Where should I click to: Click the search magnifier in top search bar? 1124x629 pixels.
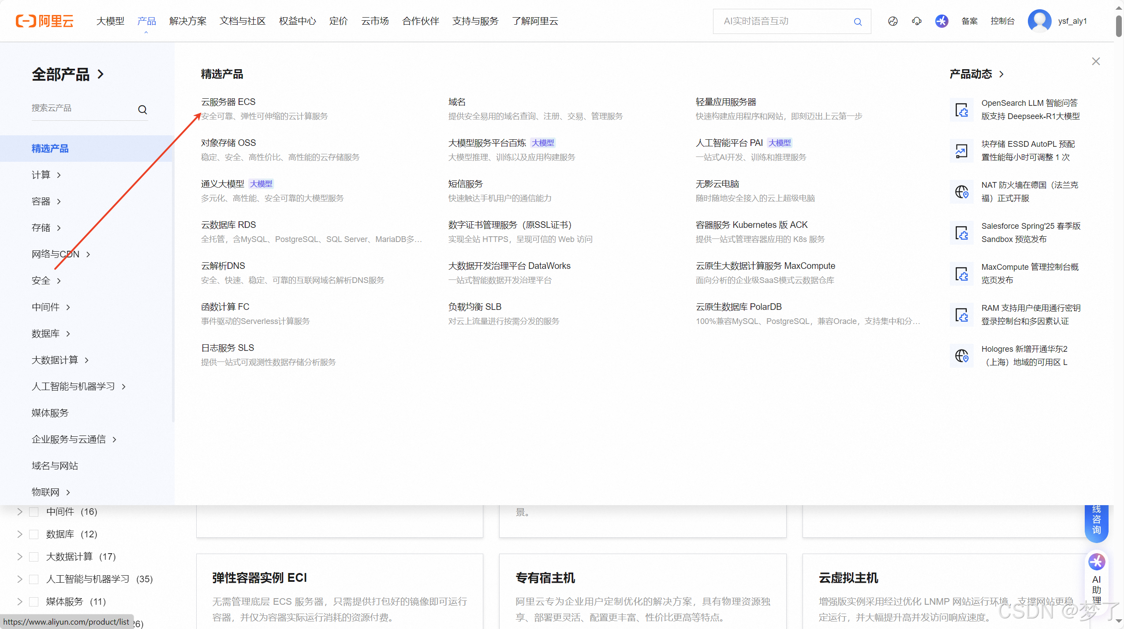point(857,22)
